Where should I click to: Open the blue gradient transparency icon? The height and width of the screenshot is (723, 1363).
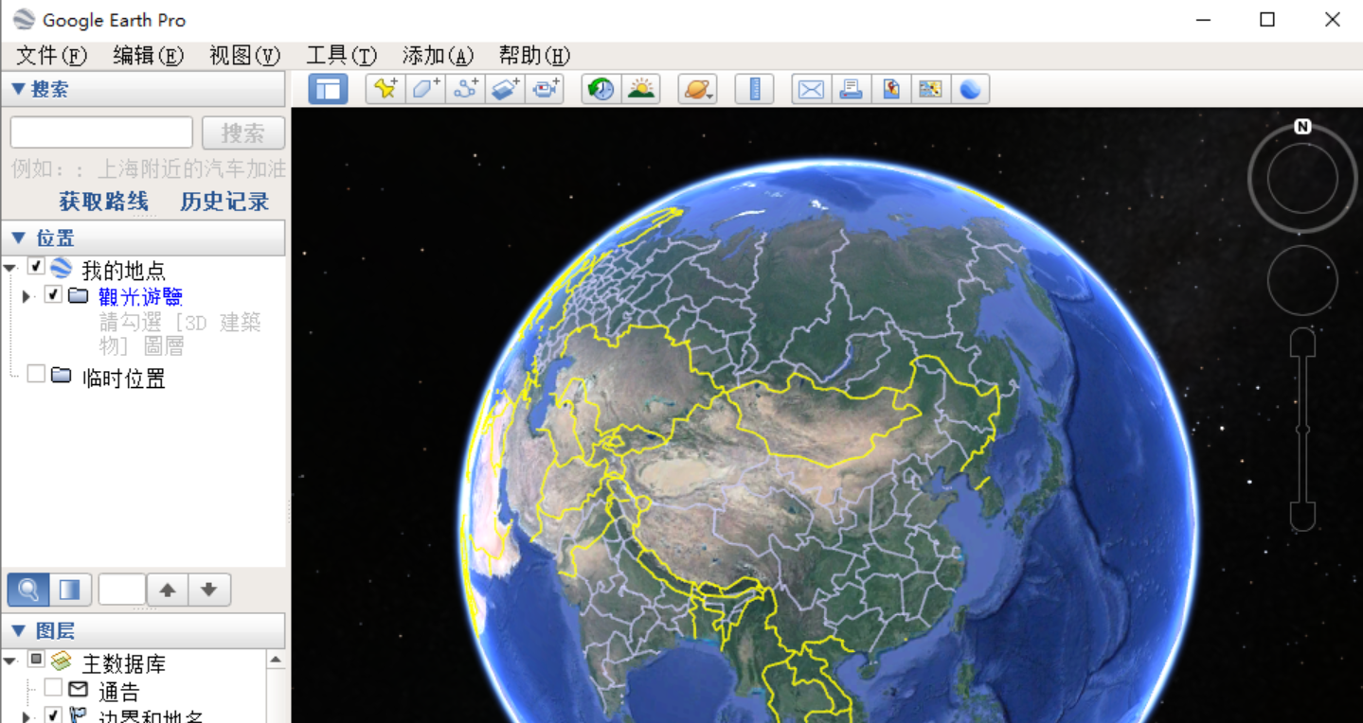coord(70,590)
